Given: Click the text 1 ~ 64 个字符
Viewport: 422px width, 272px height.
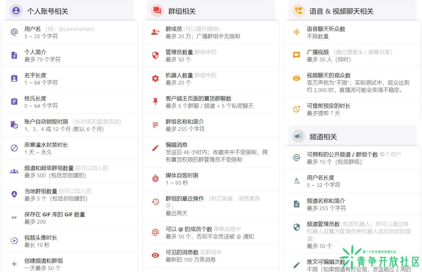Looking at the screenshot, I should click(x=41, y=83).
